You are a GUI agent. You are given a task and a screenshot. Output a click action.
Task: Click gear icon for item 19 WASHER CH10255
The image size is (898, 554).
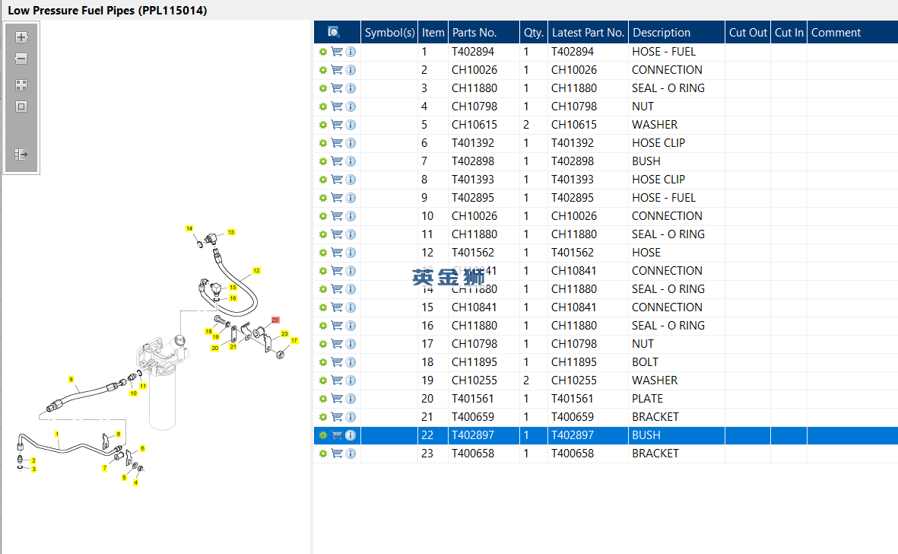pos(323,380)
